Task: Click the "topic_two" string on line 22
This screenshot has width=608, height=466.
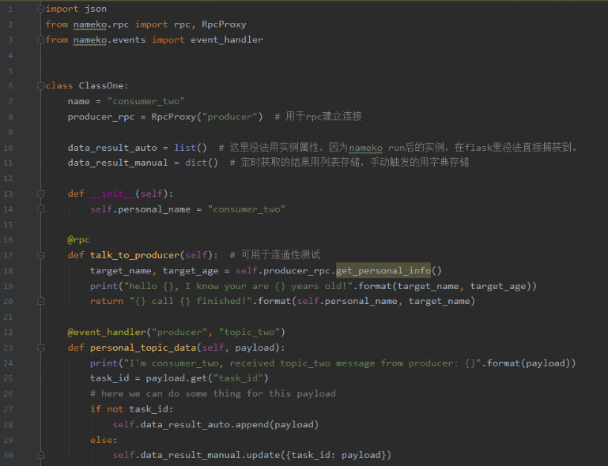Action: [249, 332]
